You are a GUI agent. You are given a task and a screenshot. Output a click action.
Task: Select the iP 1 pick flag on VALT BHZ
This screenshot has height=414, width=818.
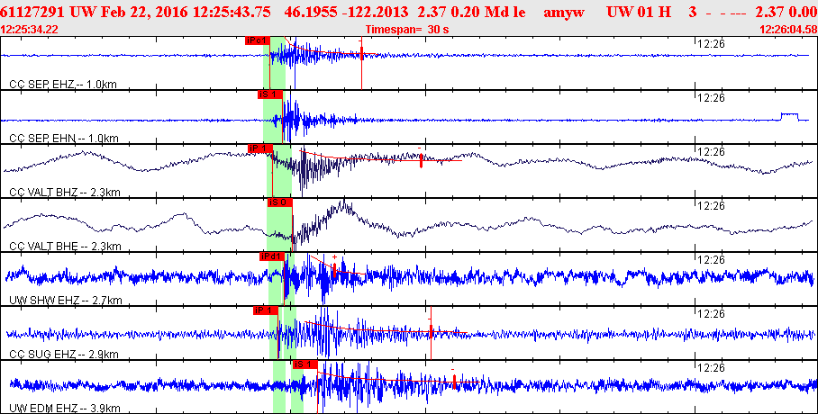point(260,148)
